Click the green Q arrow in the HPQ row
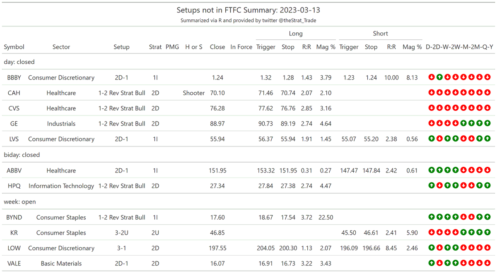This screenshot has height=273, width=497. click(480, 185)
